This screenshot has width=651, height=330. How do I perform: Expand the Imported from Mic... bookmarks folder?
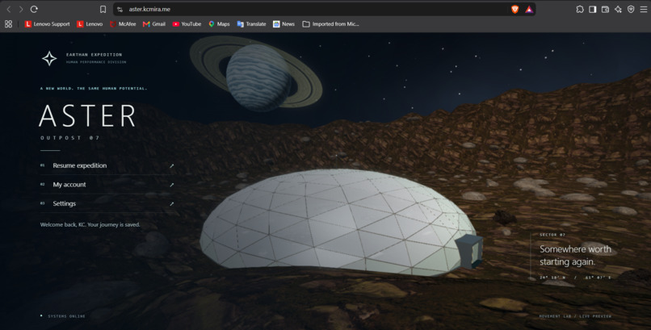coord(331,24)
